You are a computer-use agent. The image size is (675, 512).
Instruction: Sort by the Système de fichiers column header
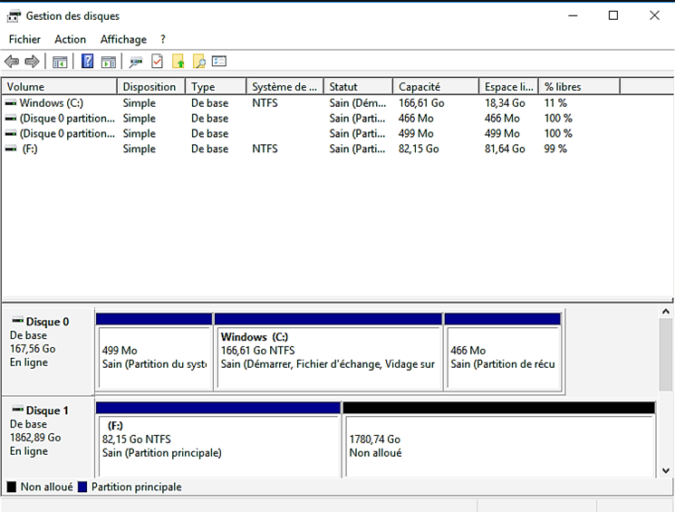click(284, 87)
